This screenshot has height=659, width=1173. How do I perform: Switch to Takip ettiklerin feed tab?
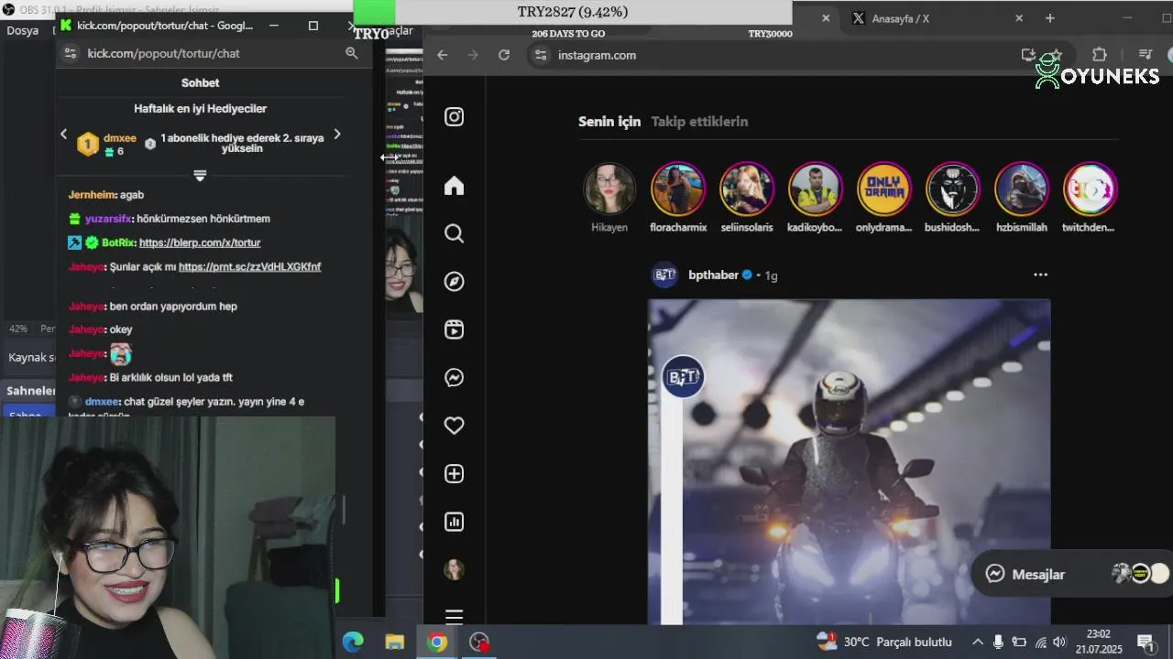(699, 121)
